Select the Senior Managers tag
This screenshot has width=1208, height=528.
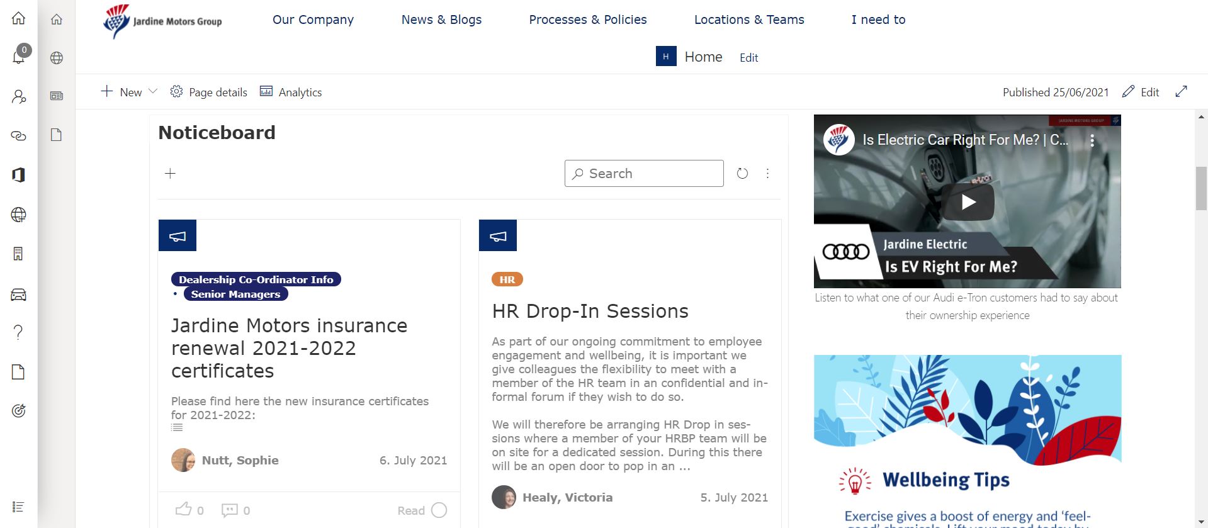235,294
